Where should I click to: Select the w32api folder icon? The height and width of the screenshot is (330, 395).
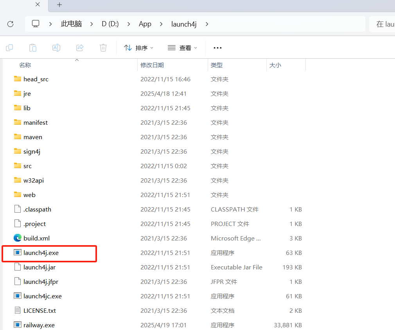pyautogui.click(x=18, y=180)
